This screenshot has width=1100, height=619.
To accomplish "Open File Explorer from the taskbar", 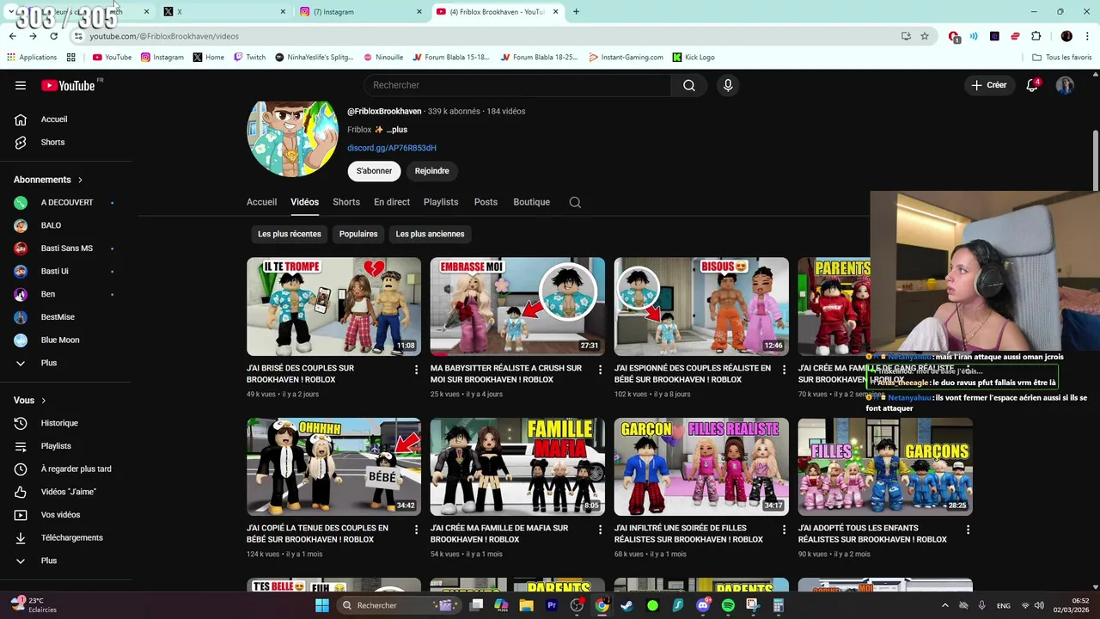I will [526, 605].
